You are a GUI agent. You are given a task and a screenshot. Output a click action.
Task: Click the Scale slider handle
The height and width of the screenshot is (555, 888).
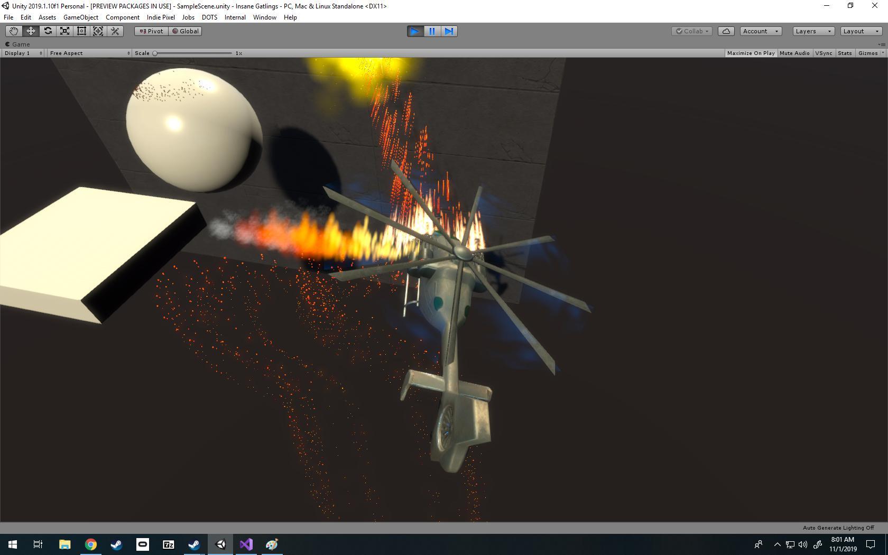pyautogui.click(x=155, y=53)
